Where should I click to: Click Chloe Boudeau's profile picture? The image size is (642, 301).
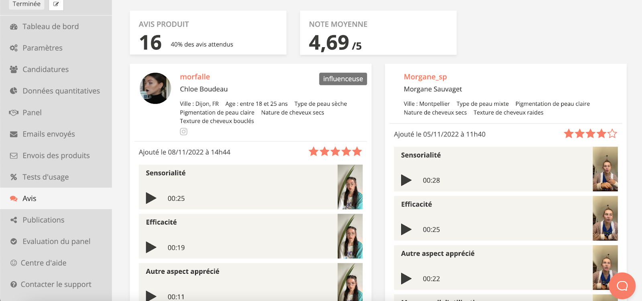pos(155,88)
